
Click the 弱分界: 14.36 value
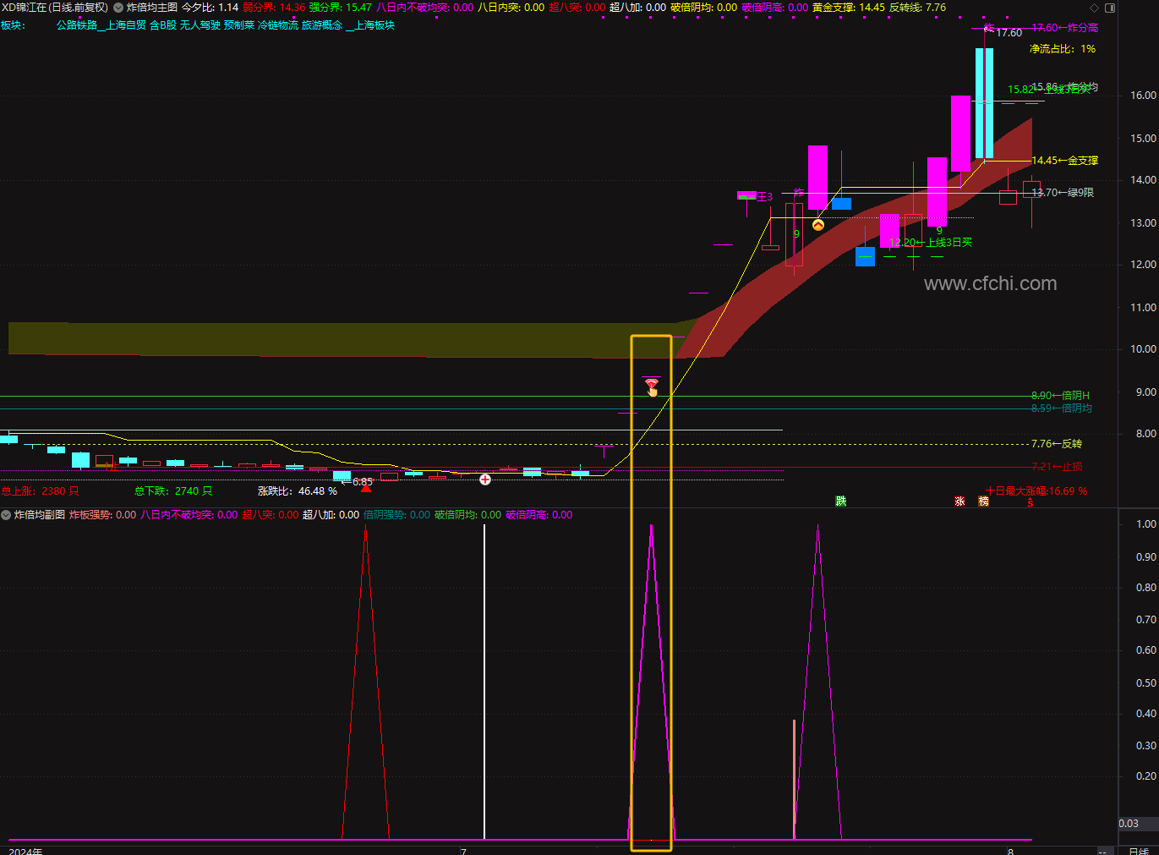pos(274,8)
